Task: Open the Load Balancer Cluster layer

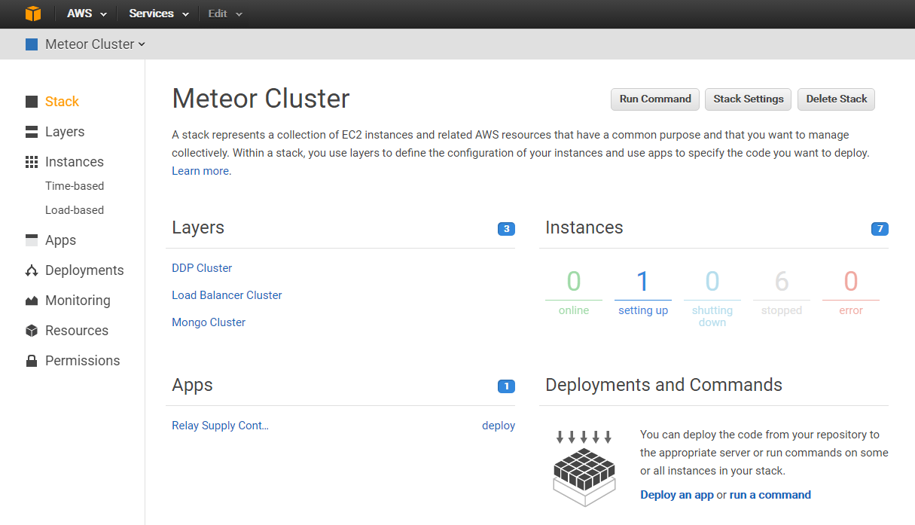Action: pyautogui.click(x=227, y=295)
